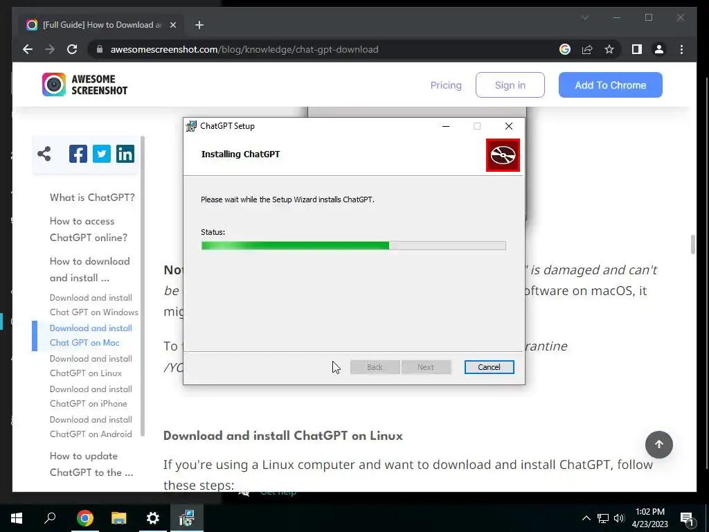Click the taskbar clock and date
Viewport: 709px width, 532px height.
pyautogui.click(x=649, y=518)
